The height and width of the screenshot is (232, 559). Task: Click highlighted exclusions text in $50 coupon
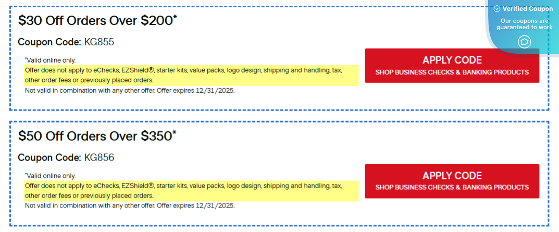[183, 191]
